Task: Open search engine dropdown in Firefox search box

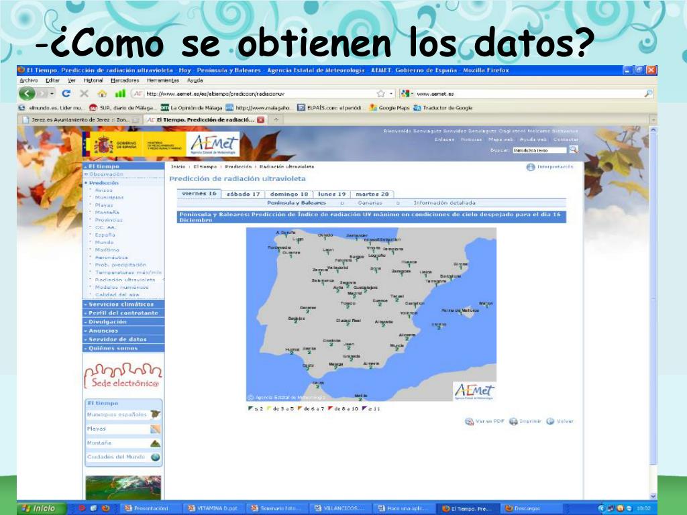Action: [407, 94]
